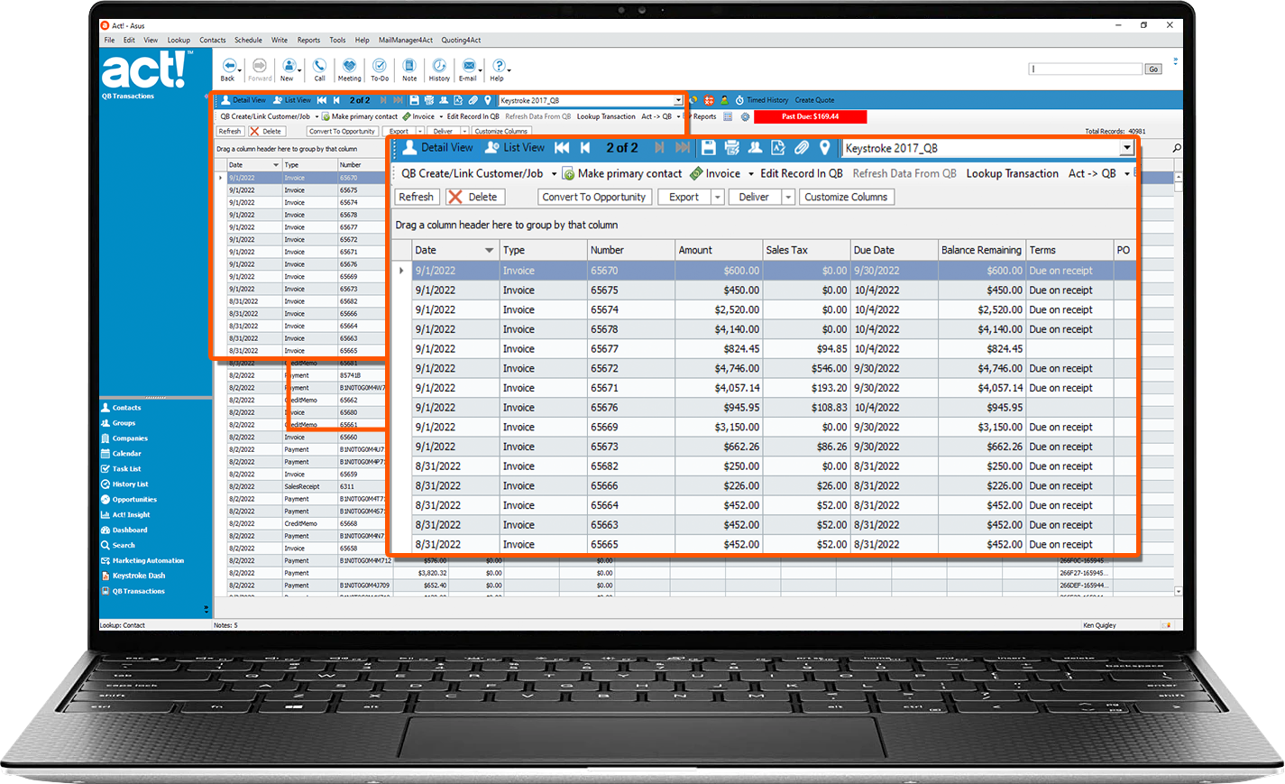Click the History clock icon in toolbar
Screen dimensions: 1285x784
pyautogui.click(x=439, y=66)
